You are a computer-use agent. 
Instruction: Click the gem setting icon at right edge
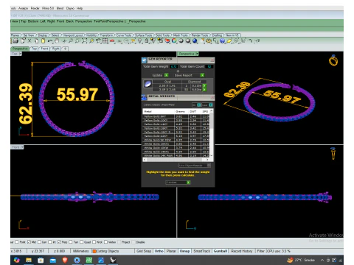point(333,154)
